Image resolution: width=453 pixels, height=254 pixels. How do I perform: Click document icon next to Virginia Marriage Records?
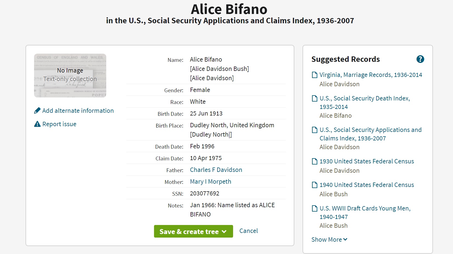[315, 75]
